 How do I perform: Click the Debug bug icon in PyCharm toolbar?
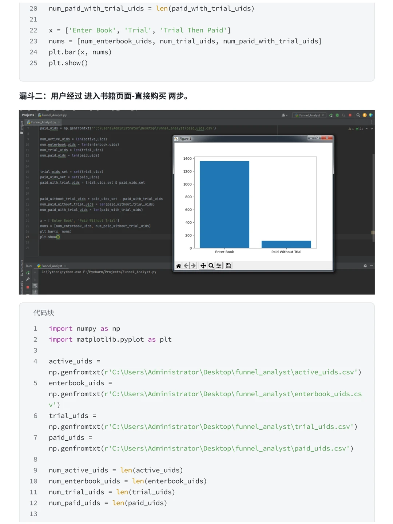point(337,115)
